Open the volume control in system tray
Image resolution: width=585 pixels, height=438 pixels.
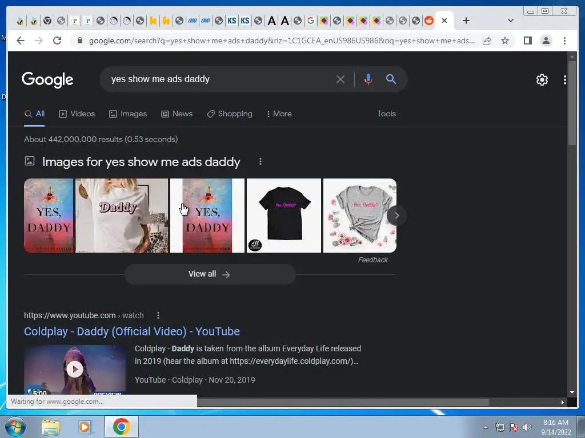tap(527, 427)
